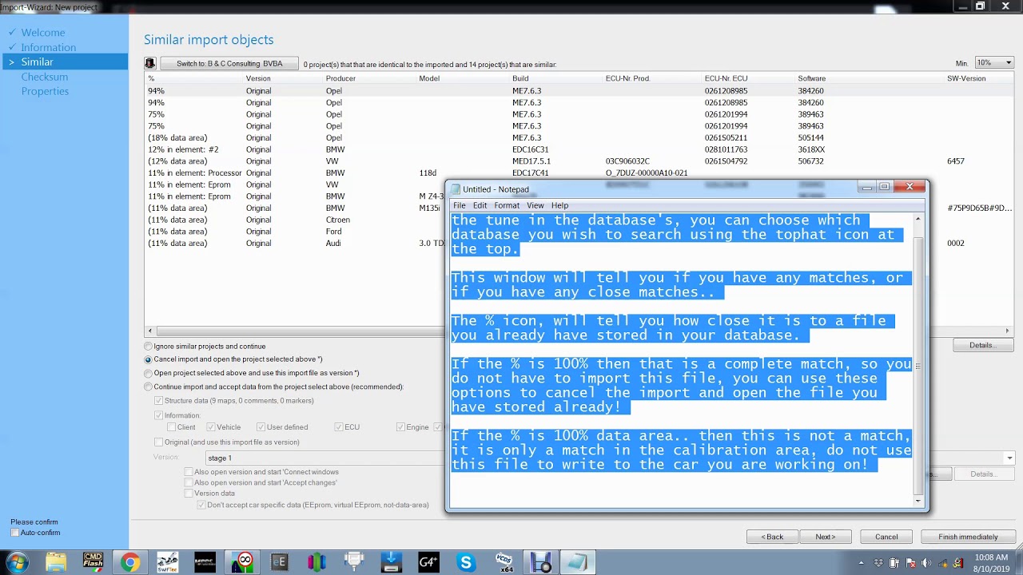This screenshot has height=575, width=1023.
Task: Select 'Open project selected above' as version option
Action: [x=252, y=373]
